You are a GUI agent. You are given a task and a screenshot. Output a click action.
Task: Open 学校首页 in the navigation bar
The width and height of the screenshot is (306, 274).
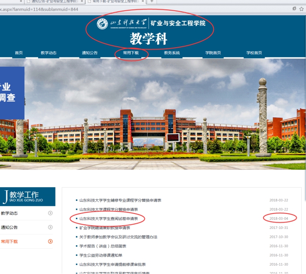[254, 53]
